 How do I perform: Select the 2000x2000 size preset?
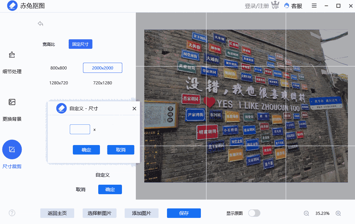pyautogui.click(x=102, y=68)
